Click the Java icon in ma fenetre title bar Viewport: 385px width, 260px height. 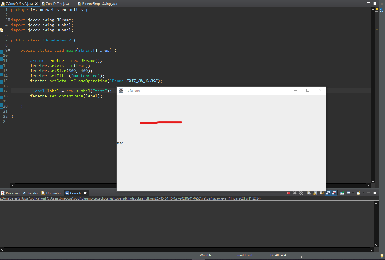coord(121,90)
